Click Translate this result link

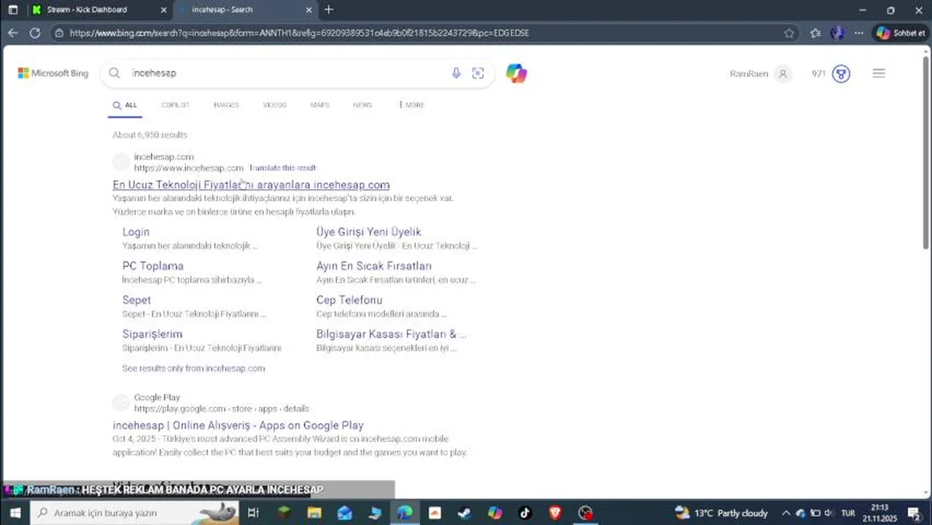282,168
